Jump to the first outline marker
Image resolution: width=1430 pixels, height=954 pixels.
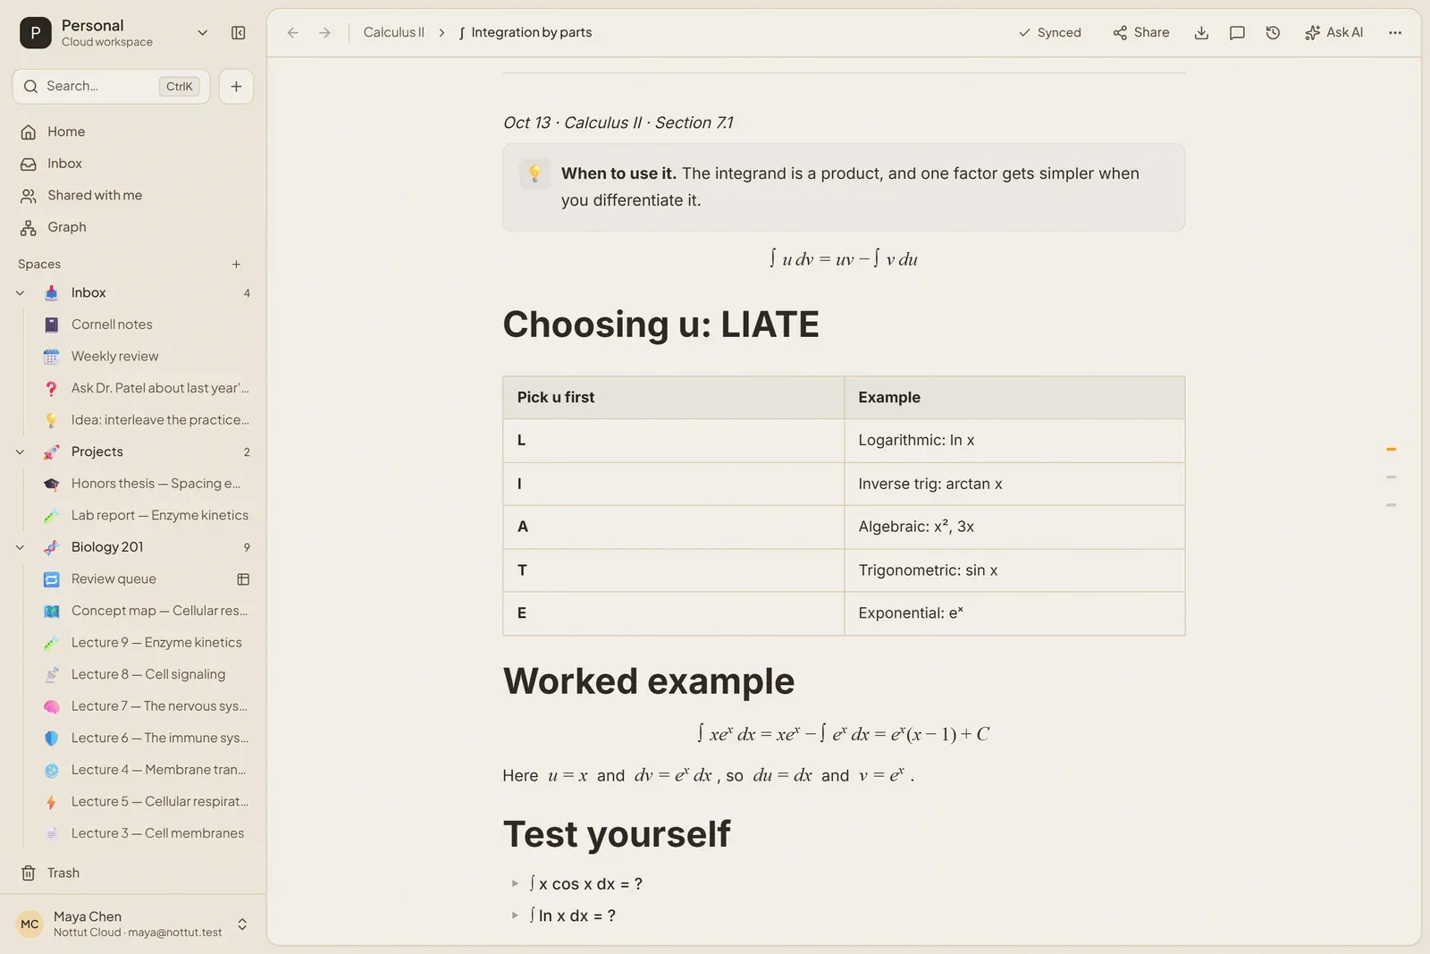click(x=1391, y=450)
